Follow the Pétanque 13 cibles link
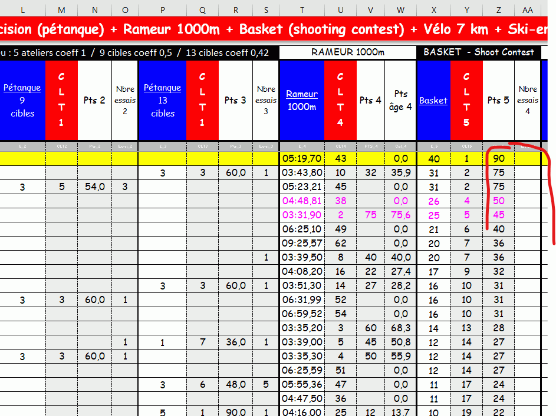This screenshot has height=416, width=556. tap(162, 101)
